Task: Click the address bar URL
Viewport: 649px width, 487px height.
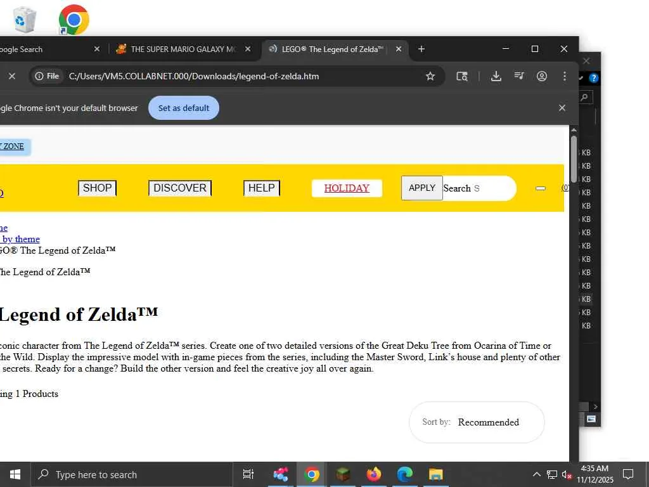Action: point(194,76)
